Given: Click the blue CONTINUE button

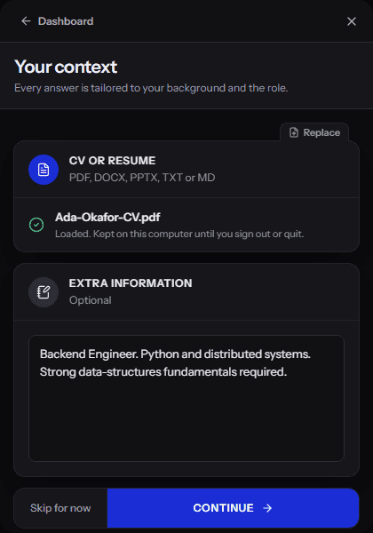Looking at the screenshot, I should 233,508.
